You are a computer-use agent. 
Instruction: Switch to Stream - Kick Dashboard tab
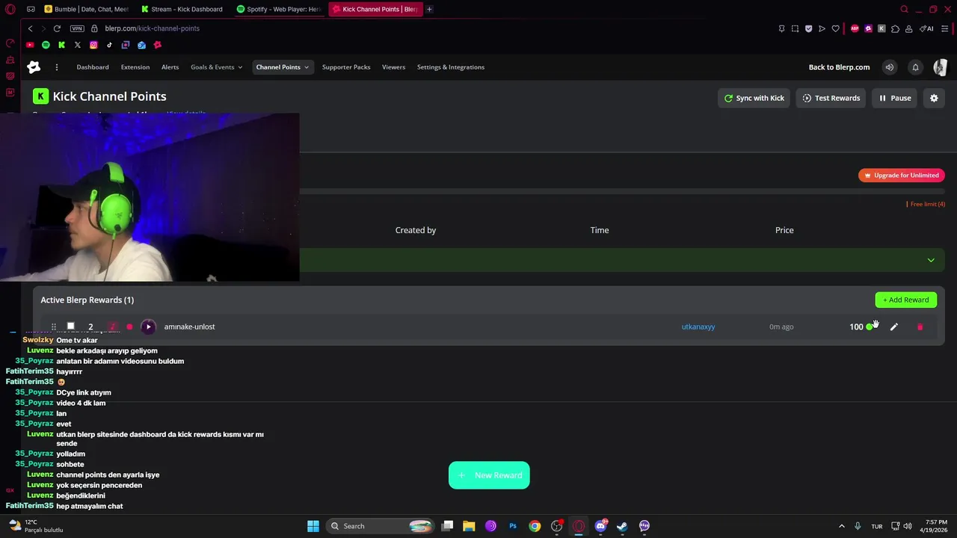click(x=182, y=9)
